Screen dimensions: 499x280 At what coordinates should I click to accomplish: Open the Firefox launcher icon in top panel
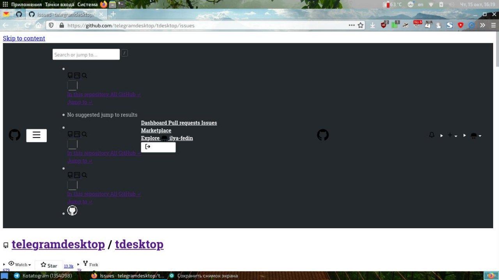pyautogui.click(x=103, y=4)
